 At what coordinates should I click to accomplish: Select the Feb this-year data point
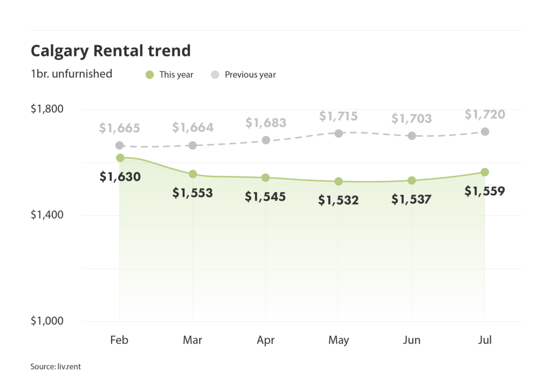(120, 158)
